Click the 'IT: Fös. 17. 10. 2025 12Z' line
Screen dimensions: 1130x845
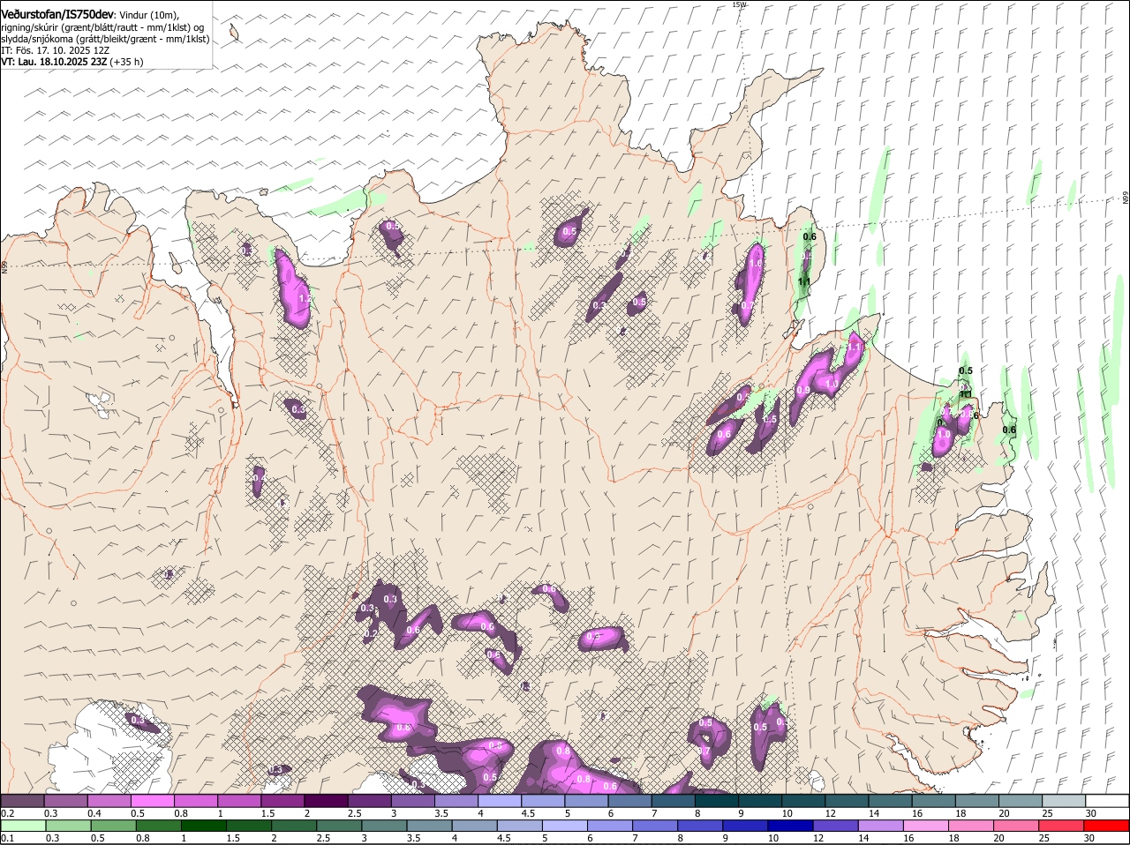pyautogui.click(x=56, y=50)
